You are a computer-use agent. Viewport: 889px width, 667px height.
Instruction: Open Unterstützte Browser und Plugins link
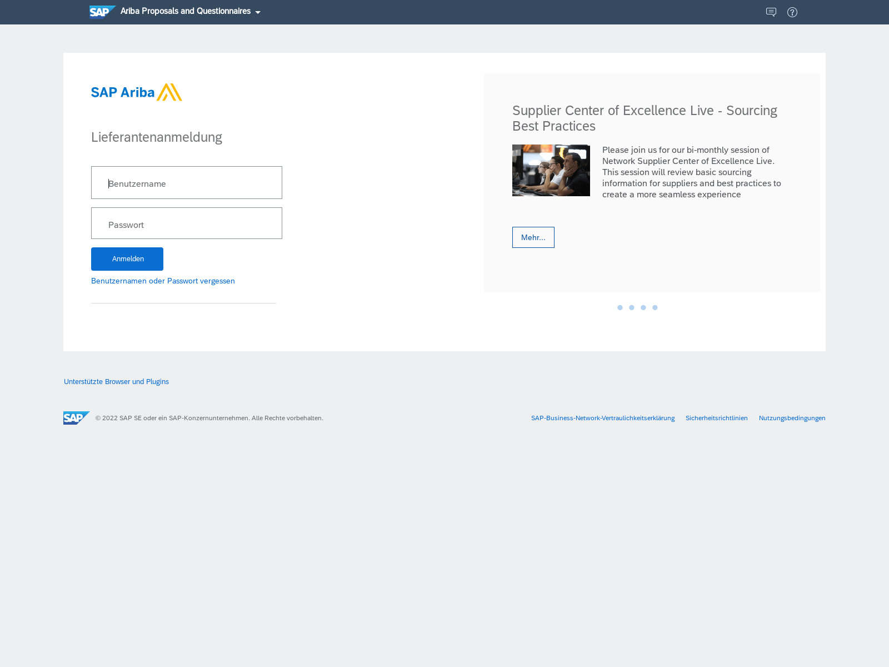[x=116, y=382]
